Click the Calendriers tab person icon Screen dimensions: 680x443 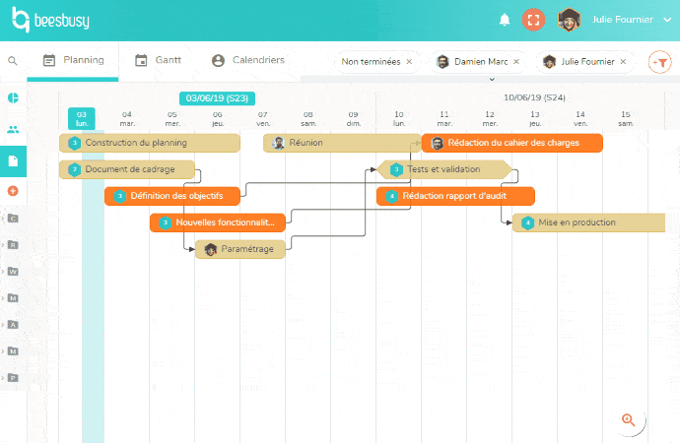(218, 61)
